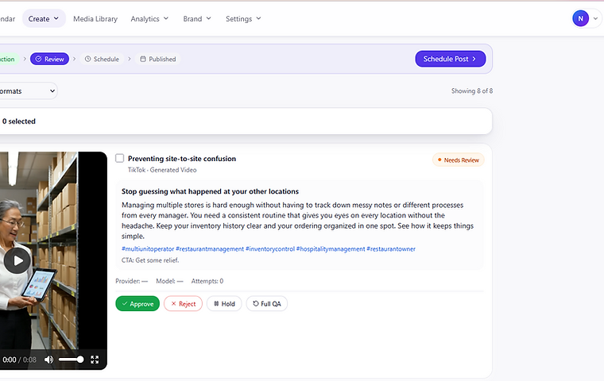Click the Schedule Post button
The height and width of the screenshot is (381, 604).
451,59
